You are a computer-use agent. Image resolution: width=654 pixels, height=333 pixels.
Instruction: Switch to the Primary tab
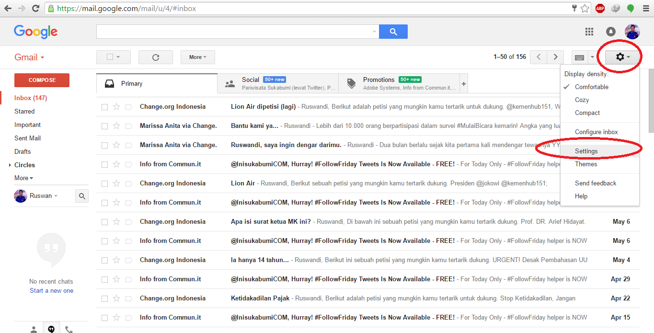[157, 83]
